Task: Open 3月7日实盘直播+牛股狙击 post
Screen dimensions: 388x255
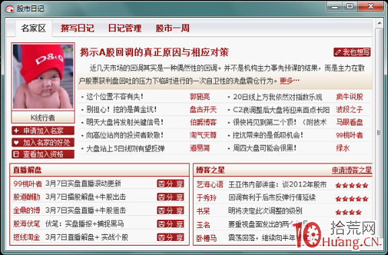Action: click(x=85, y=211)
